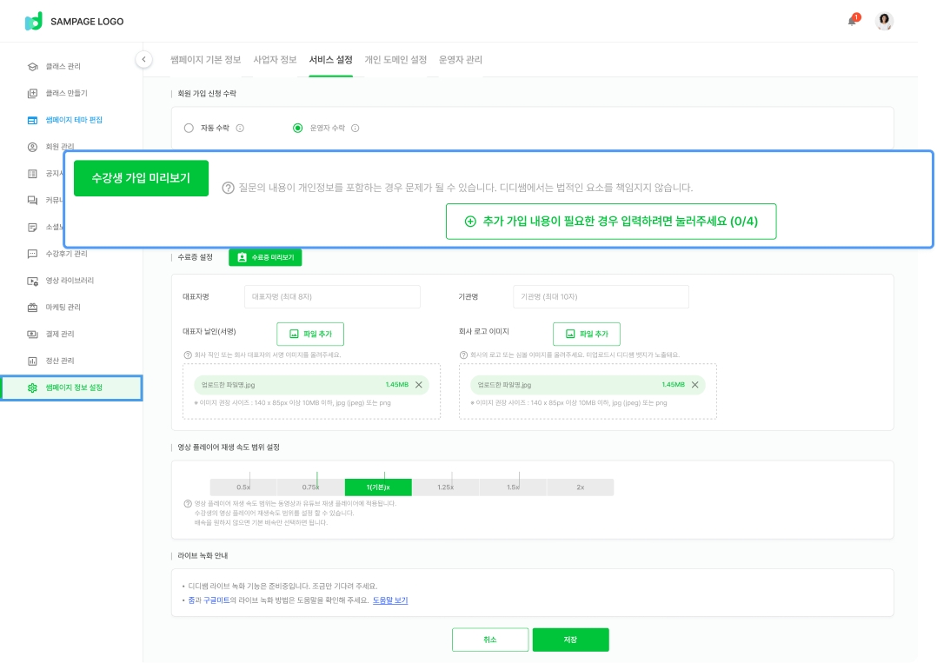Open 클래스 만들기 in the sidebar
This screenshot has height=663, width=937.
(66, 93)
